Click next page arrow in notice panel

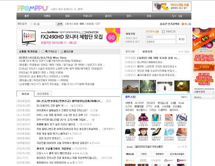(x=188, y=52)
